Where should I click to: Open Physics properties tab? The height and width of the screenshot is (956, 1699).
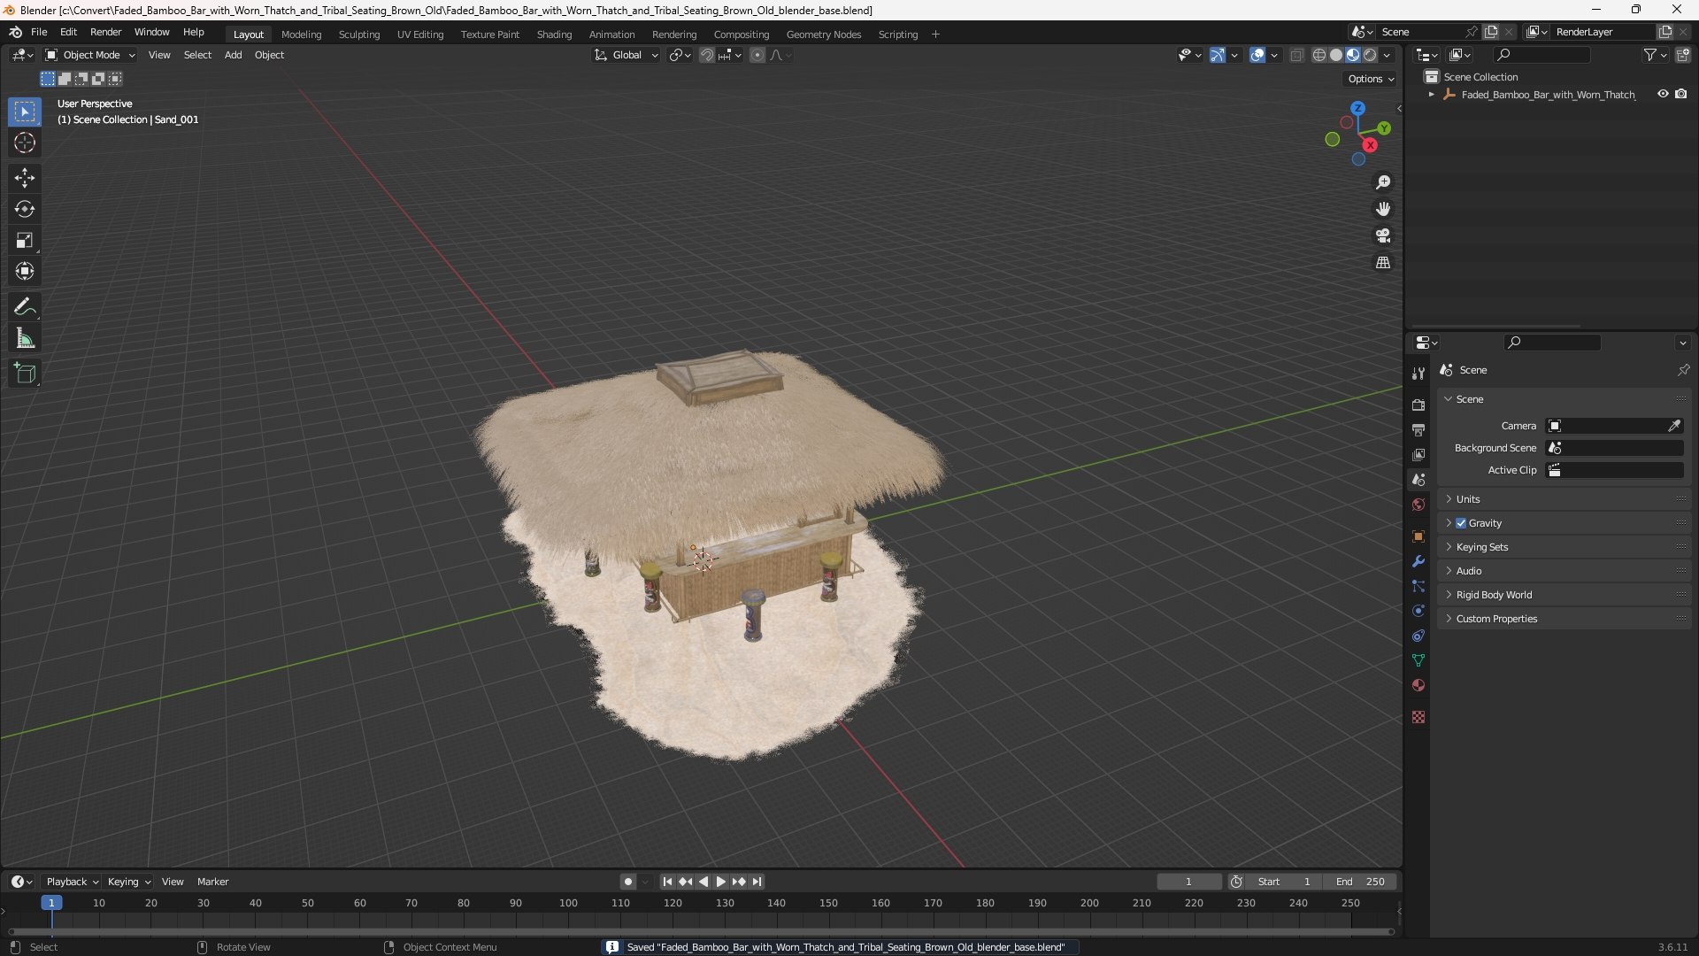pyautogui.click(x=1418, y=611)
